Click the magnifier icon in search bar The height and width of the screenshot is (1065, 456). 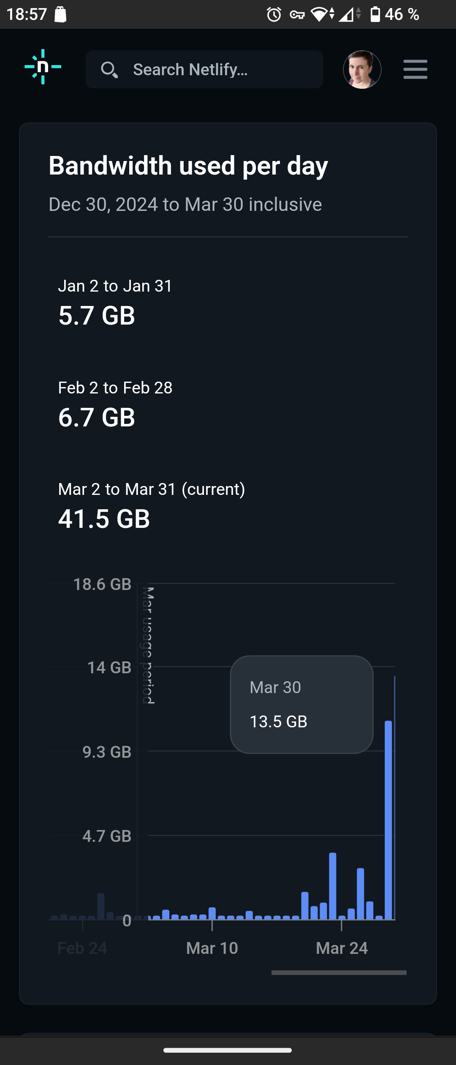point(109,70)
